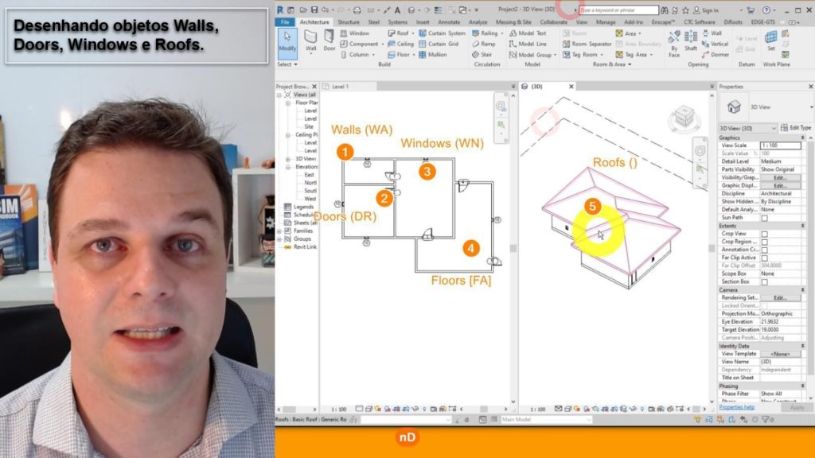Click Edit button for Rendering Settings
815x458 pixels.
click(780, 297)
